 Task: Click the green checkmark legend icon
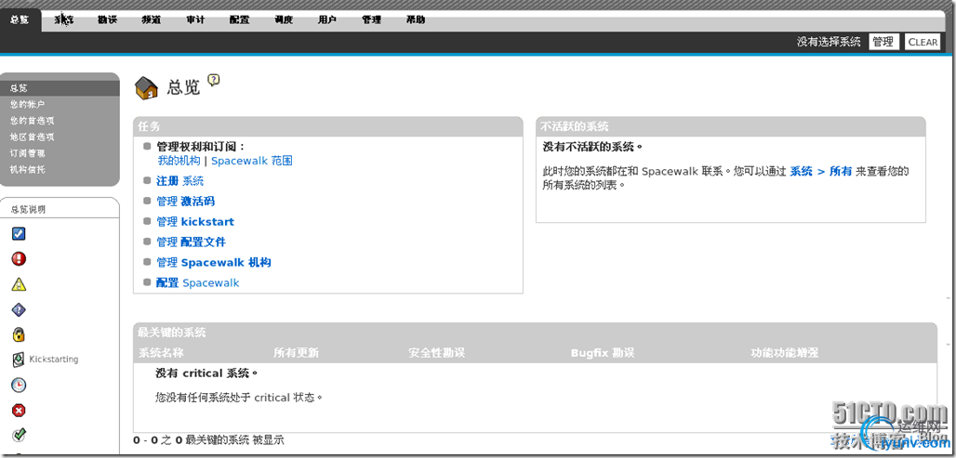pos(19,435)
